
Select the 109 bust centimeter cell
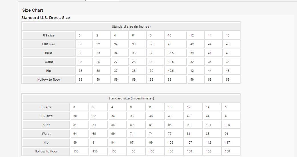click(x=227, y=125)
